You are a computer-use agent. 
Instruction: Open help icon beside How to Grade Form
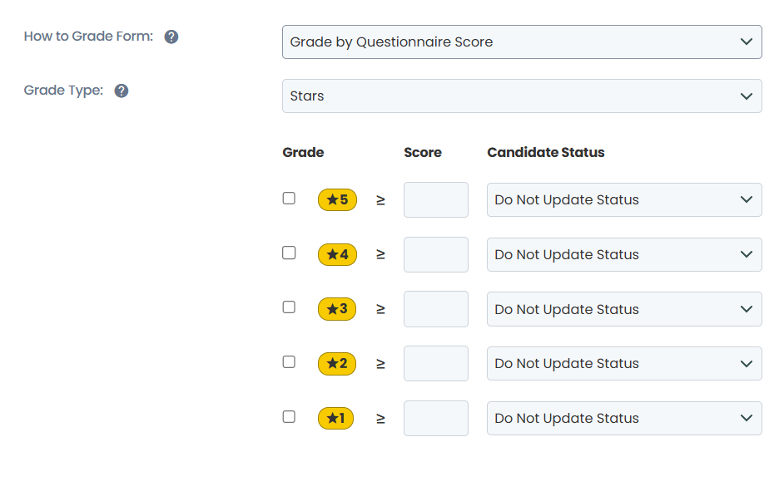[x=171, y=37]
